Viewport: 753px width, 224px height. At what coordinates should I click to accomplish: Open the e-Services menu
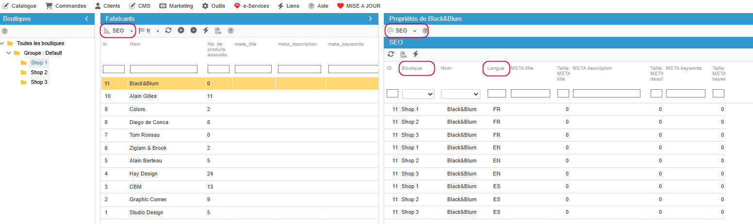[x=251, y=6]
